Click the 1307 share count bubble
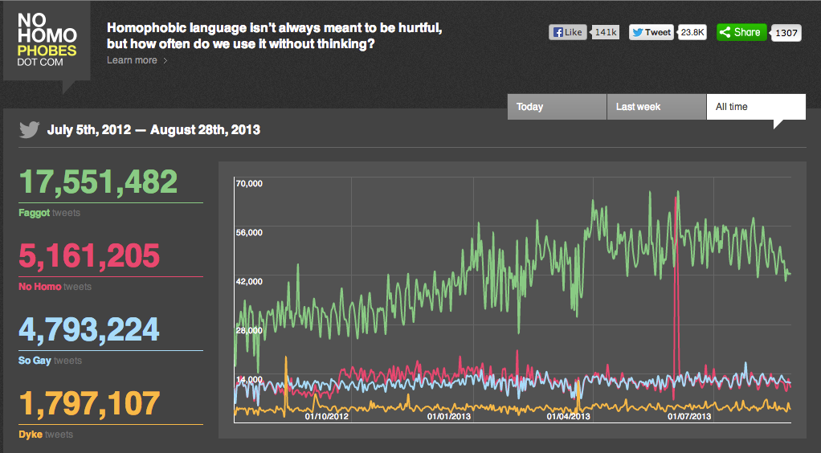The height and width of the screenshot is (453, 821). (785, 33)
